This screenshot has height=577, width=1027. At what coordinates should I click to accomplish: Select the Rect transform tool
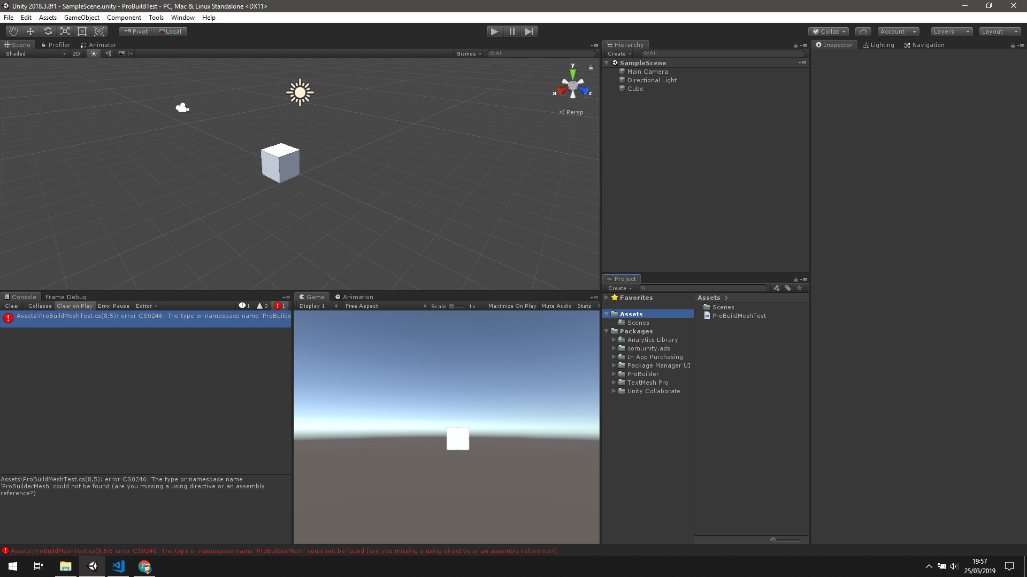point(82,31)
